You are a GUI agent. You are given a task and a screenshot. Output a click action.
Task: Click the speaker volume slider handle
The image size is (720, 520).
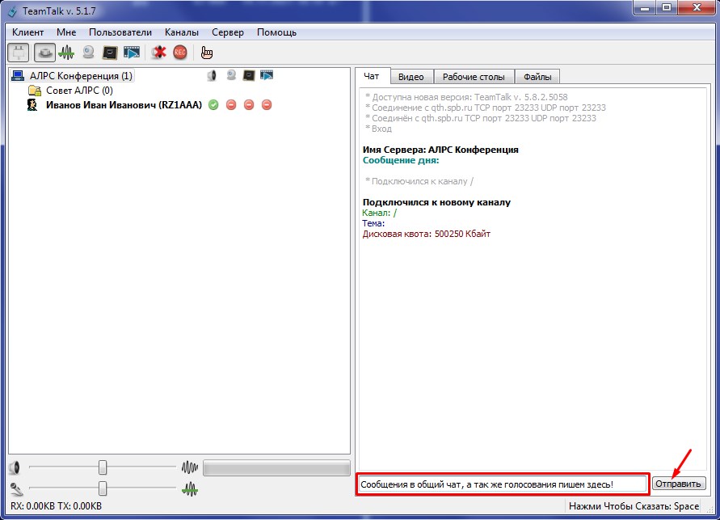[103, 467]
